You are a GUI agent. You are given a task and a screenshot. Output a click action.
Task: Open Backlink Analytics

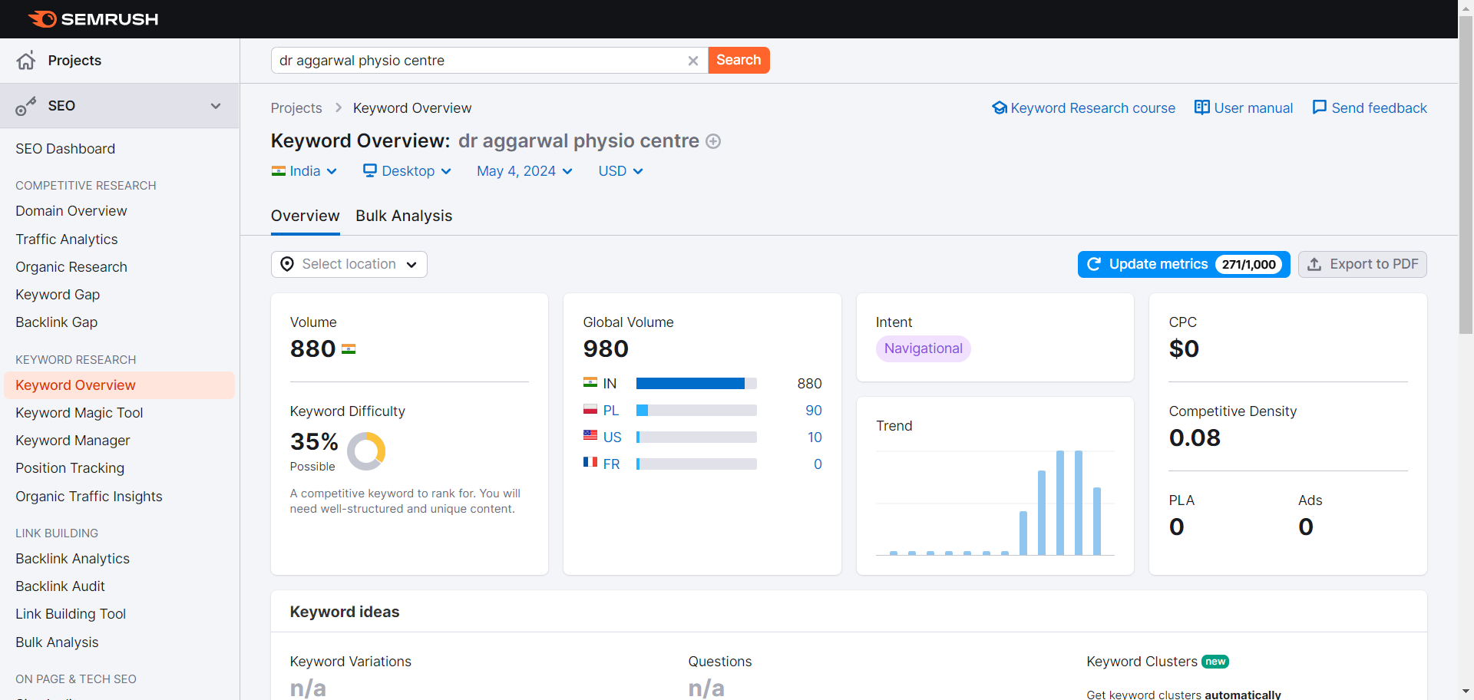tap(73, 559)
